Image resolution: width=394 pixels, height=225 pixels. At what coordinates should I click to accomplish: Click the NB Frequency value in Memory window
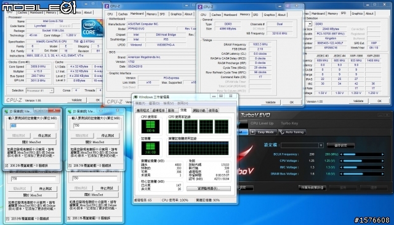(x=279, y=33)
